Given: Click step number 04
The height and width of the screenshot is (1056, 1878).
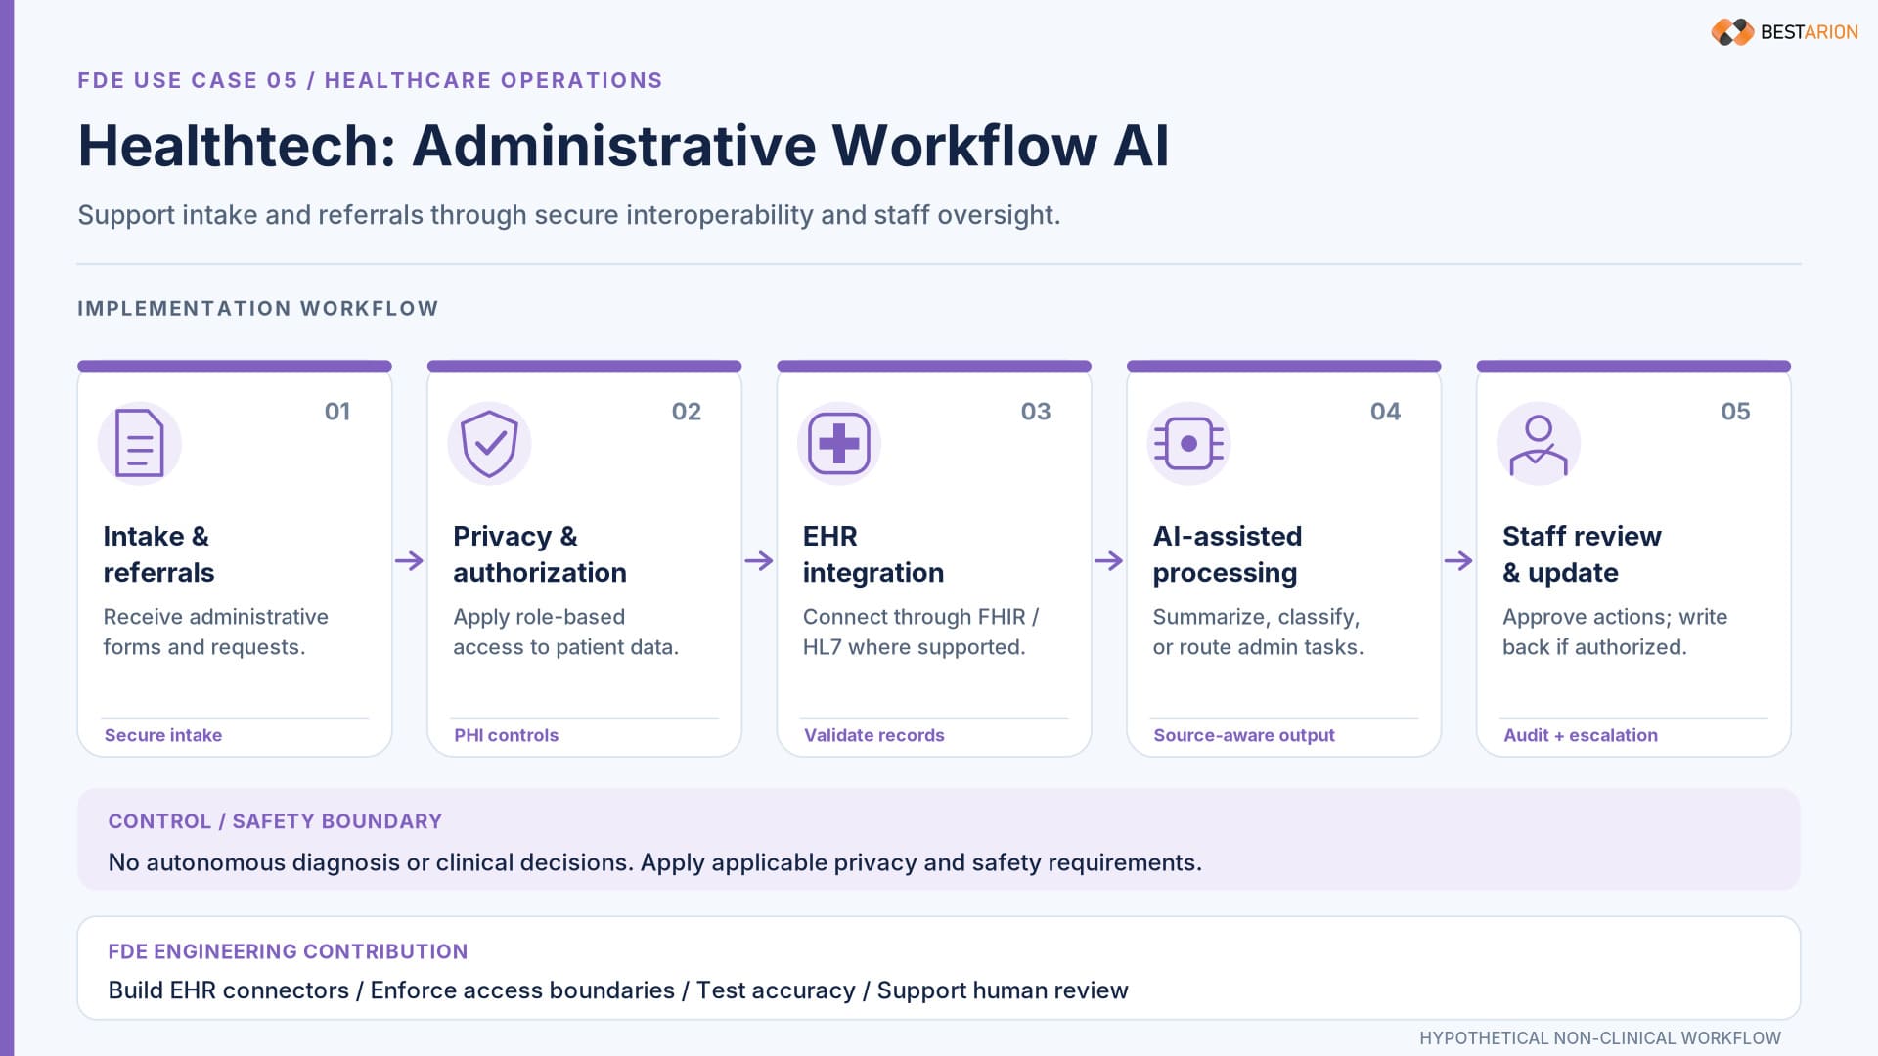Looking at the screenshot, I should tap(1385, 412).
